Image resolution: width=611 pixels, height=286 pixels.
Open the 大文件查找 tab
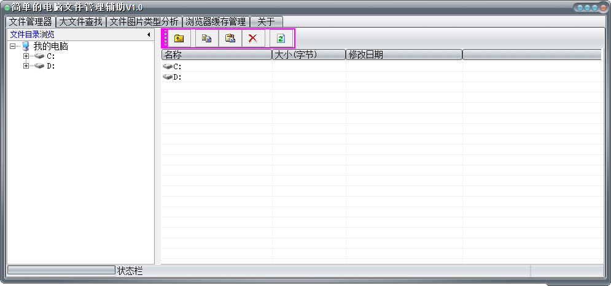click(x=80, y=21)
